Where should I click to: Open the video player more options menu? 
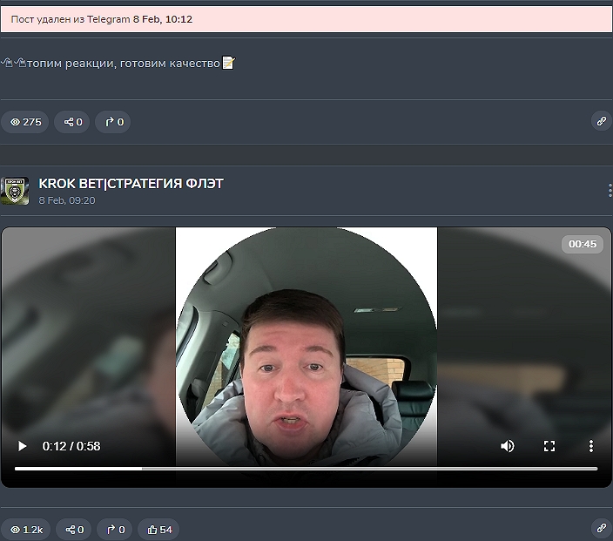tap(590, 446)
